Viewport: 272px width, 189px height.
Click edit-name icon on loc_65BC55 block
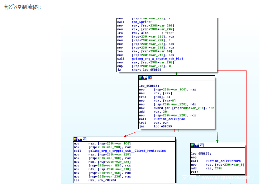pyautogui.click(x=197, y=145)
